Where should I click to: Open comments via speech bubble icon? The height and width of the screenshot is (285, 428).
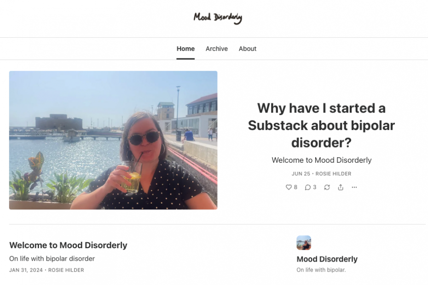pyautogui.click(x=310, y=187)
